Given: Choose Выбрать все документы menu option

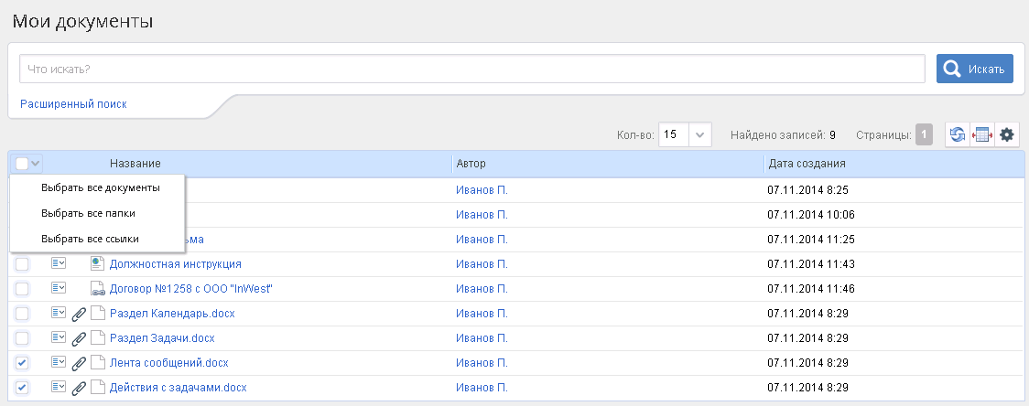Looking at the screenshot, I should pos(101,187).
